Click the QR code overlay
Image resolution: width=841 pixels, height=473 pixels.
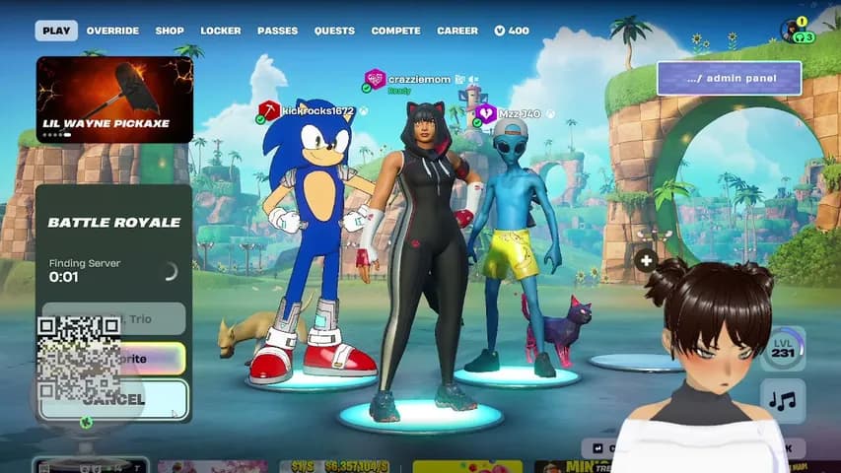[x=79, y=359]
